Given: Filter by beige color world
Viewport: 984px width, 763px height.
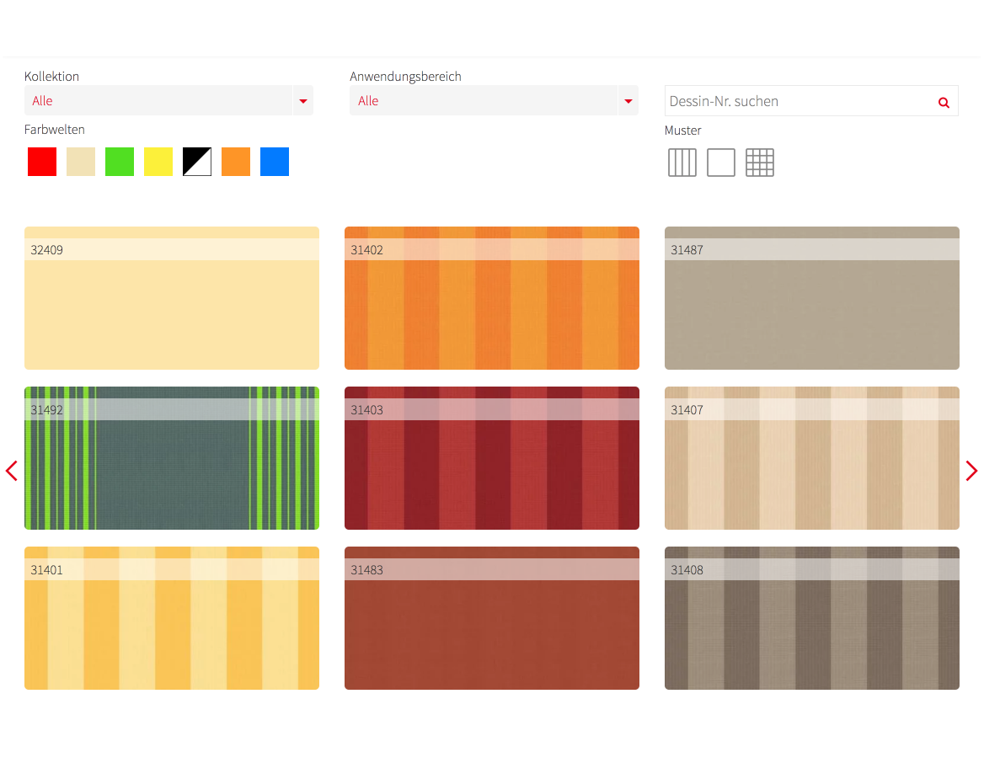Looking at the screenshot, I should pos(81,162).
